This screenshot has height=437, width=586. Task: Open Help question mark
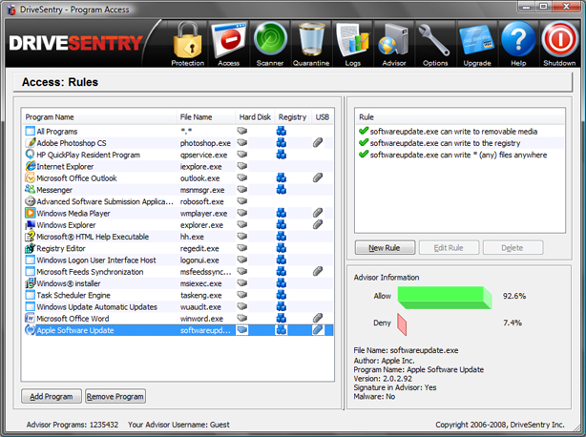coord(518,44)
